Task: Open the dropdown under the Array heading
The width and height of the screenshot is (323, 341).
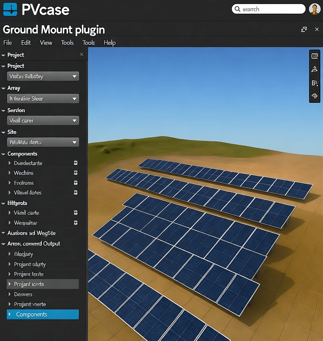Action: click(x=43, y=99)
